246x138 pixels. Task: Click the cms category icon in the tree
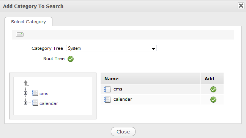(x=35, y=93)
